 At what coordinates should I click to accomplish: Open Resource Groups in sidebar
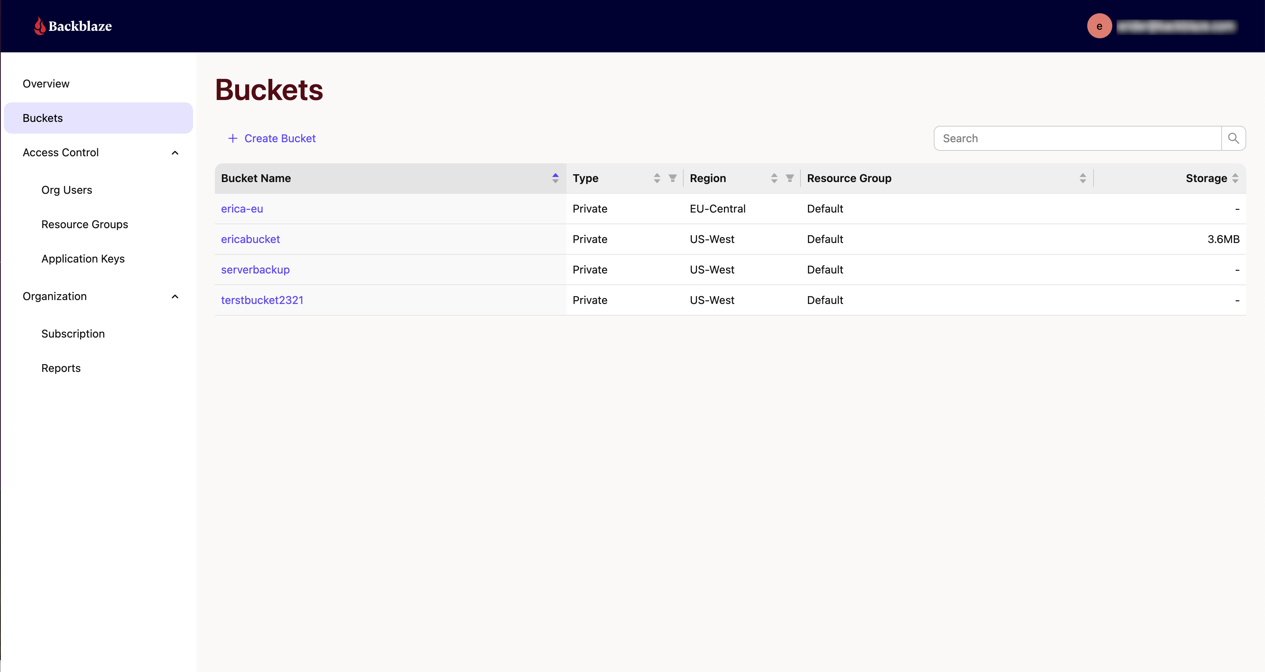(84, 225)
